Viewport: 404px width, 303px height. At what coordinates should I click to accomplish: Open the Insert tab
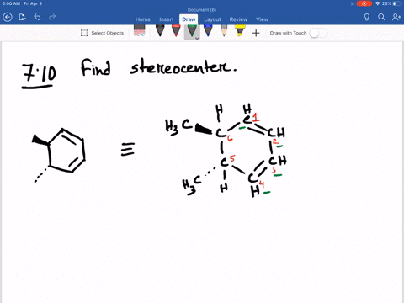point(167,19)
